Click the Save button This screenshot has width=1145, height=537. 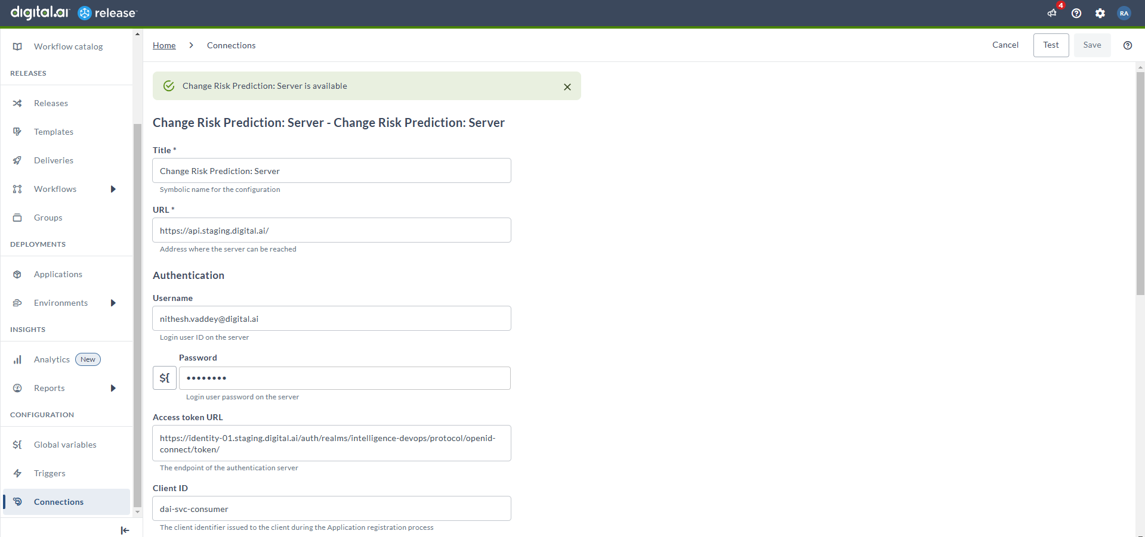point(1092,45)
